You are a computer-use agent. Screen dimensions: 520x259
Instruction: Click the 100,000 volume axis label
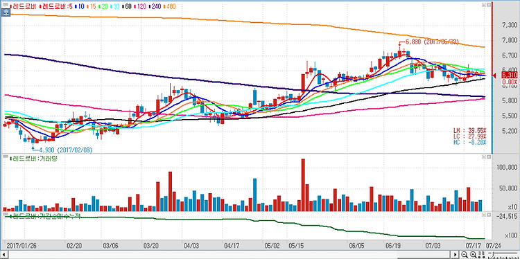[x=506, y=168]
